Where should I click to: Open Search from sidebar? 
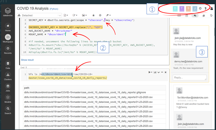8,110
